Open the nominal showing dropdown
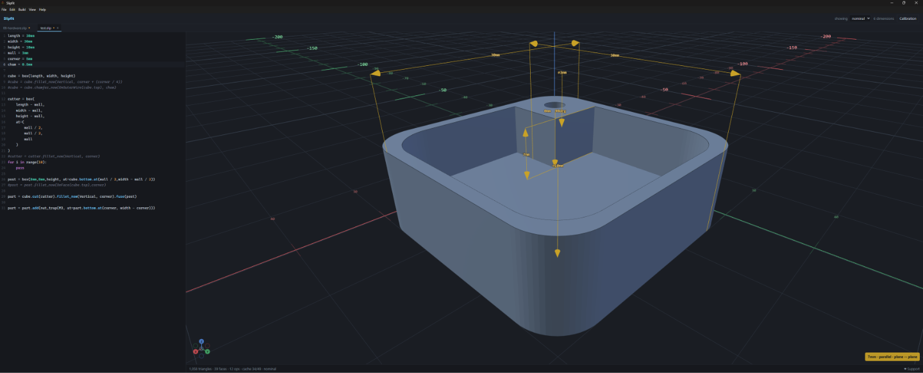Image resolution: width=923 pixels, height=373 pixels. pos(861,19)
